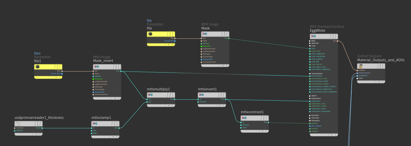This screenshot has width=411, height=146.
Task: Click the surface input on Material_Outputs_and_AOVs
Action: coord(357,70)
